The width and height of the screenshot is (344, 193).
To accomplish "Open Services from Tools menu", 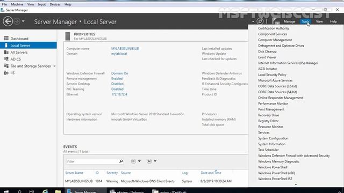I will 264,132.
